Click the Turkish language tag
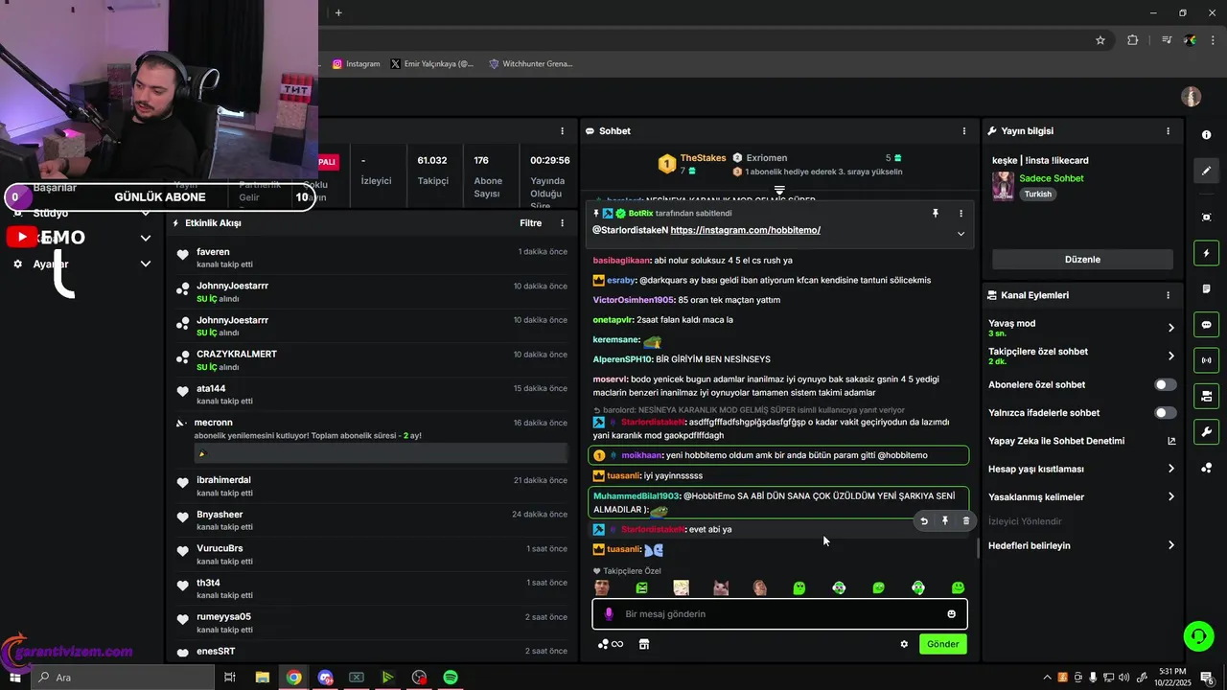 pyautogui.click(x=1037, y=194)
